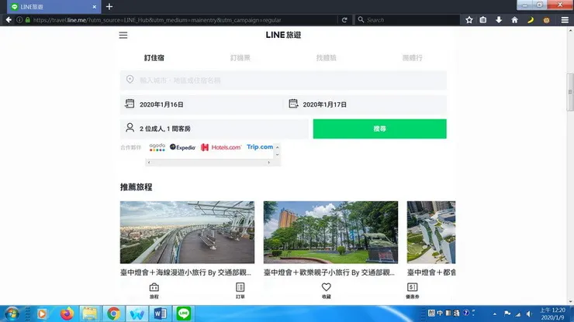Open the skywalk 海線漫遊 trip thumbnail
574x322 pixels.
[187, 232]
